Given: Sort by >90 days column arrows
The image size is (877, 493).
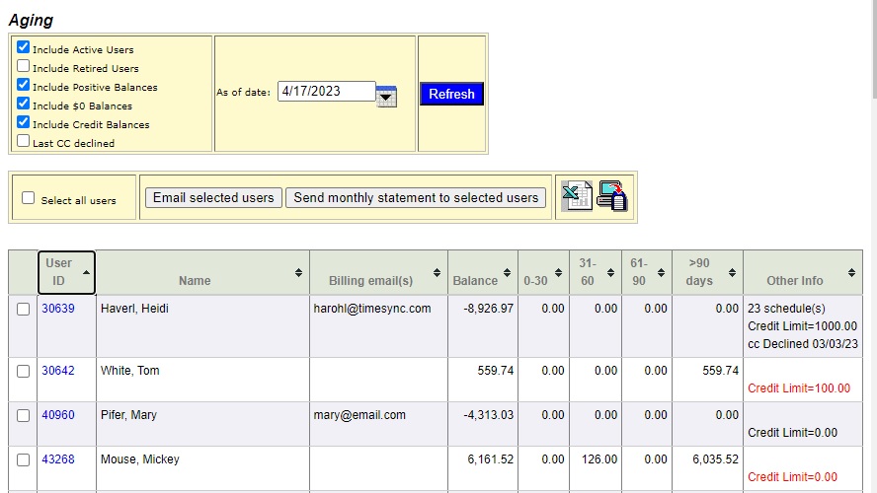Looking at the screenshot, I should 732,272.
